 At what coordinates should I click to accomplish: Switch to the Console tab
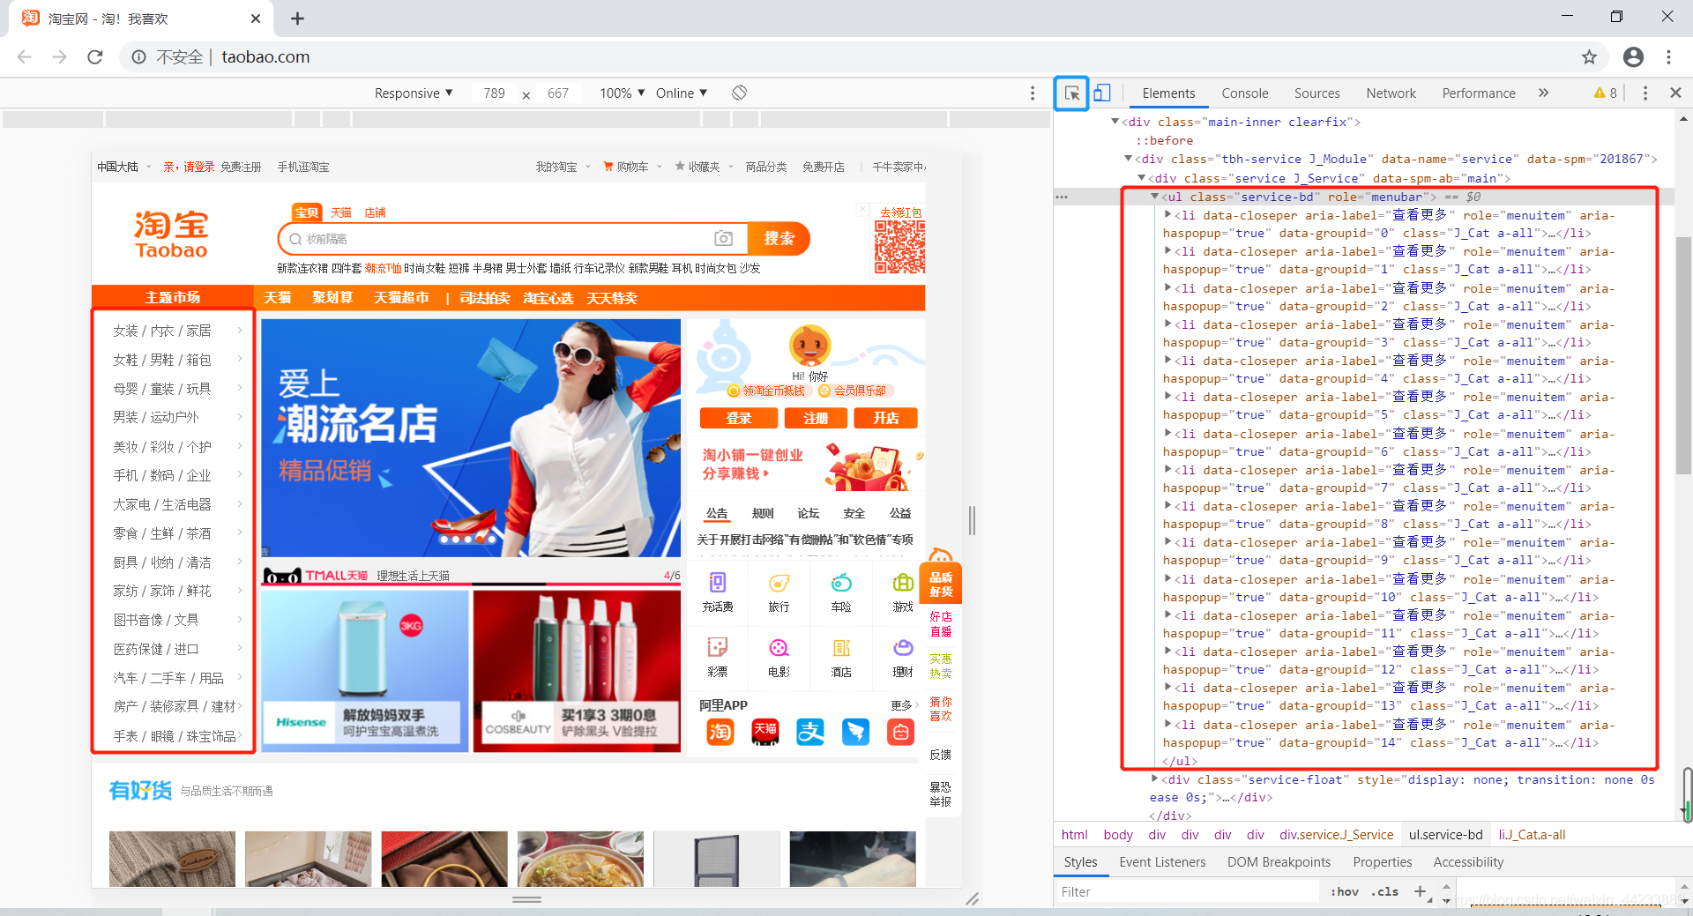point(1244,93)
